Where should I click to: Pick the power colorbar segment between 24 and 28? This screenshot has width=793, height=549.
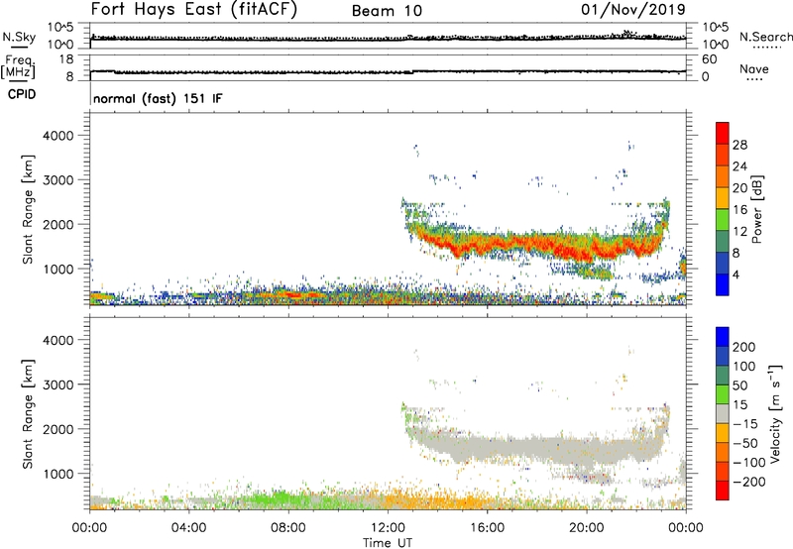723,156
